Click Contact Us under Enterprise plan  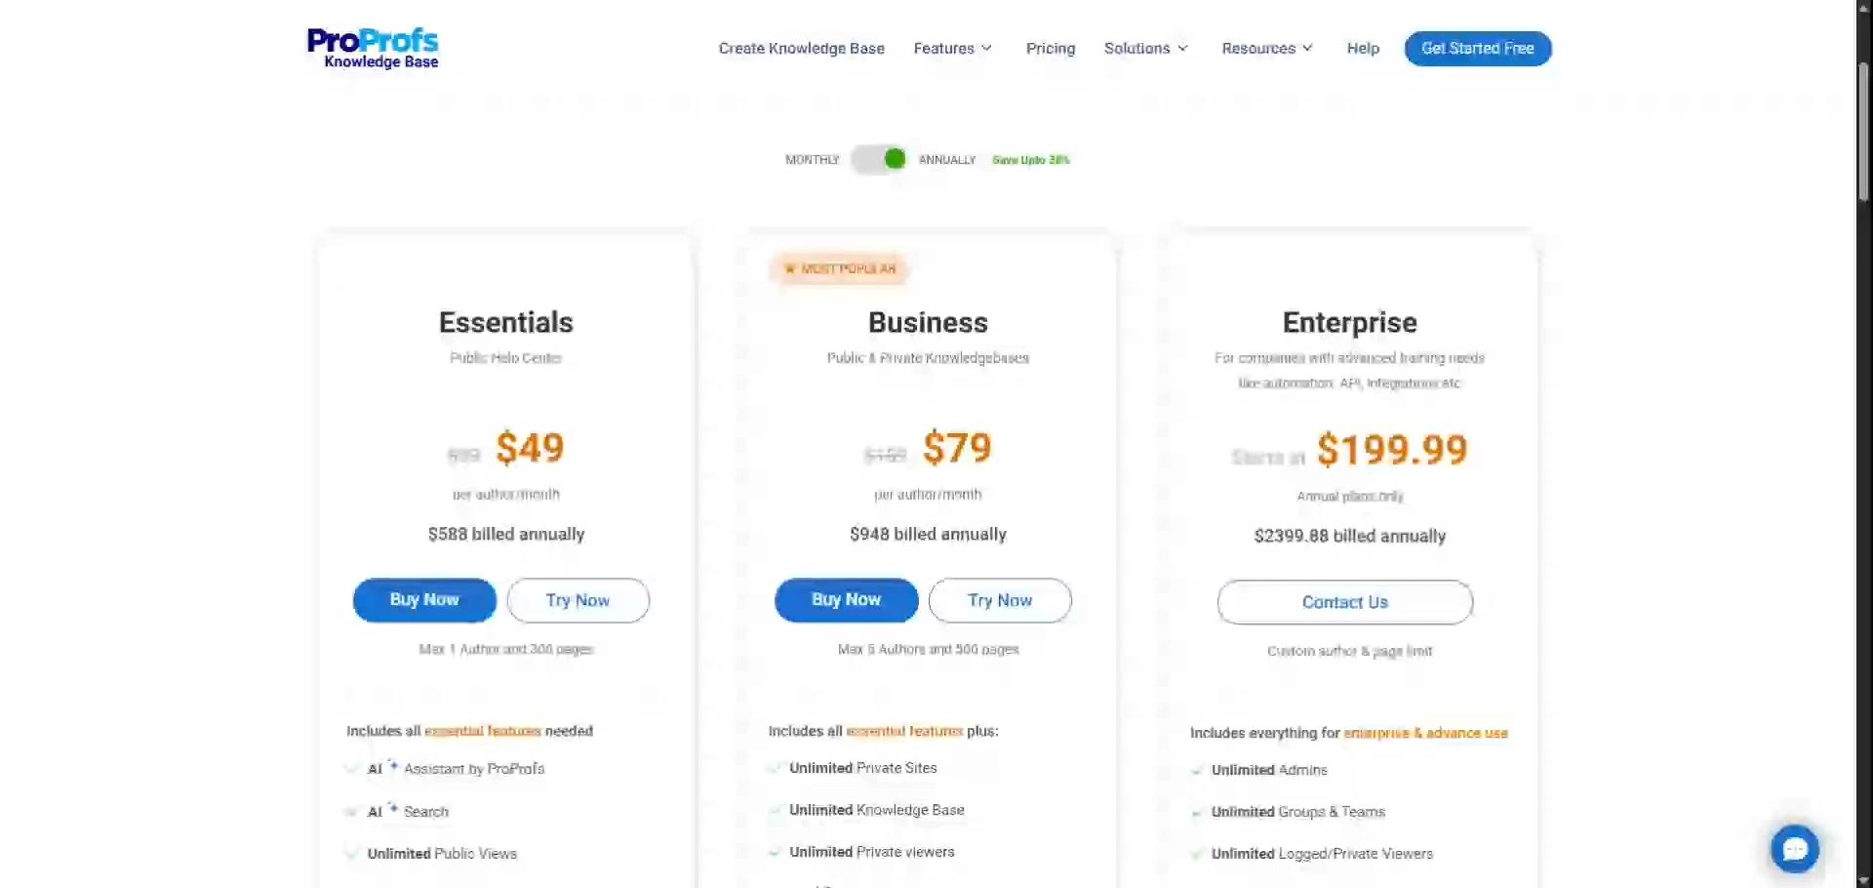1344,602
